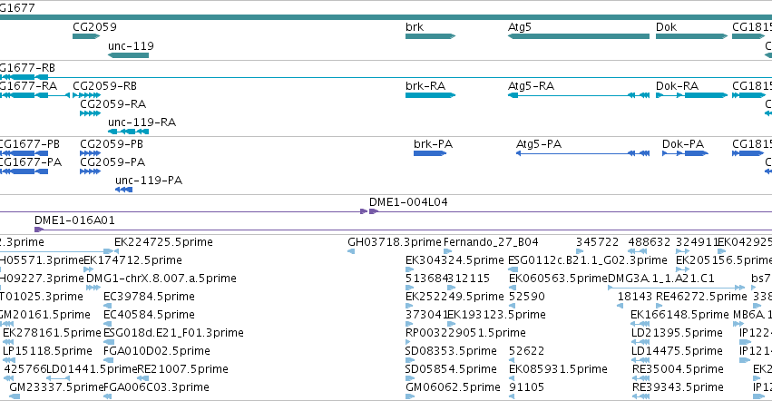772x401 pixels.
Task: Select the RE39343.5prime EST label
Action: [678, 387]
